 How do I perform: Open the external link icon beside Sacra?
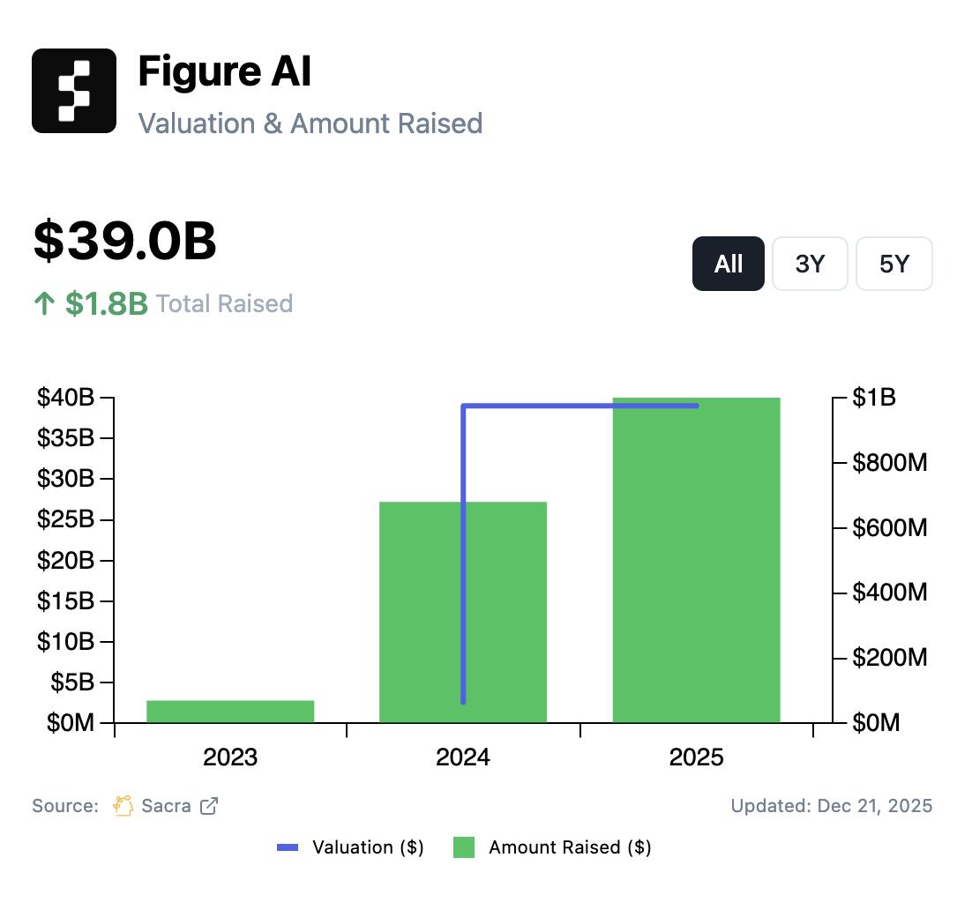pyautogui.click(x=209, y=805)
